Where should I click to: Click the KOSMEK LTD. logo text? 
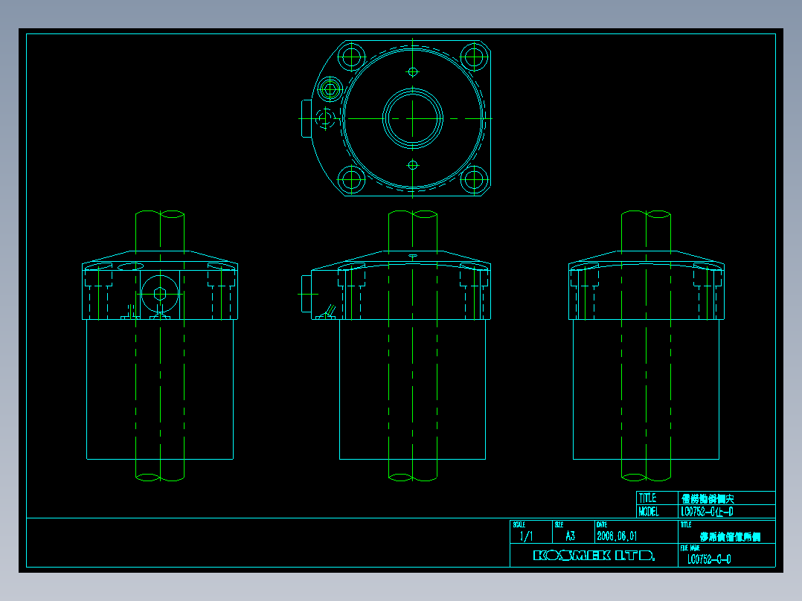[594, 556]
